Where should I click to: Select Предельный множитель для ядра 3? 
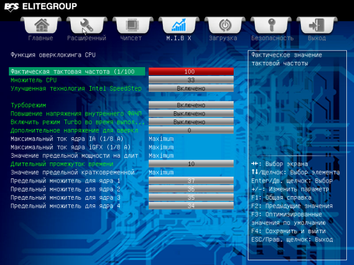pyautogui.click(x=65, y=197)
